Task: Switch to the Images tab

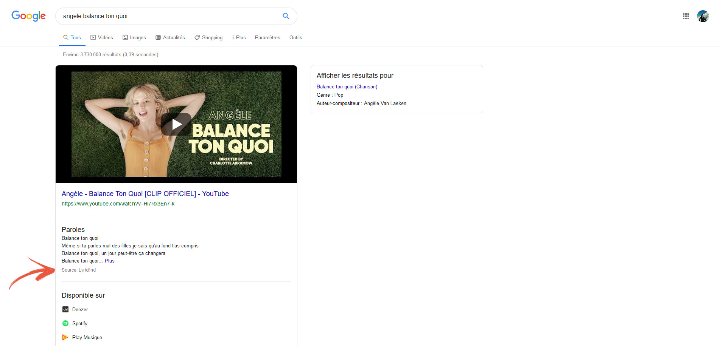Action: click(134, 37)
